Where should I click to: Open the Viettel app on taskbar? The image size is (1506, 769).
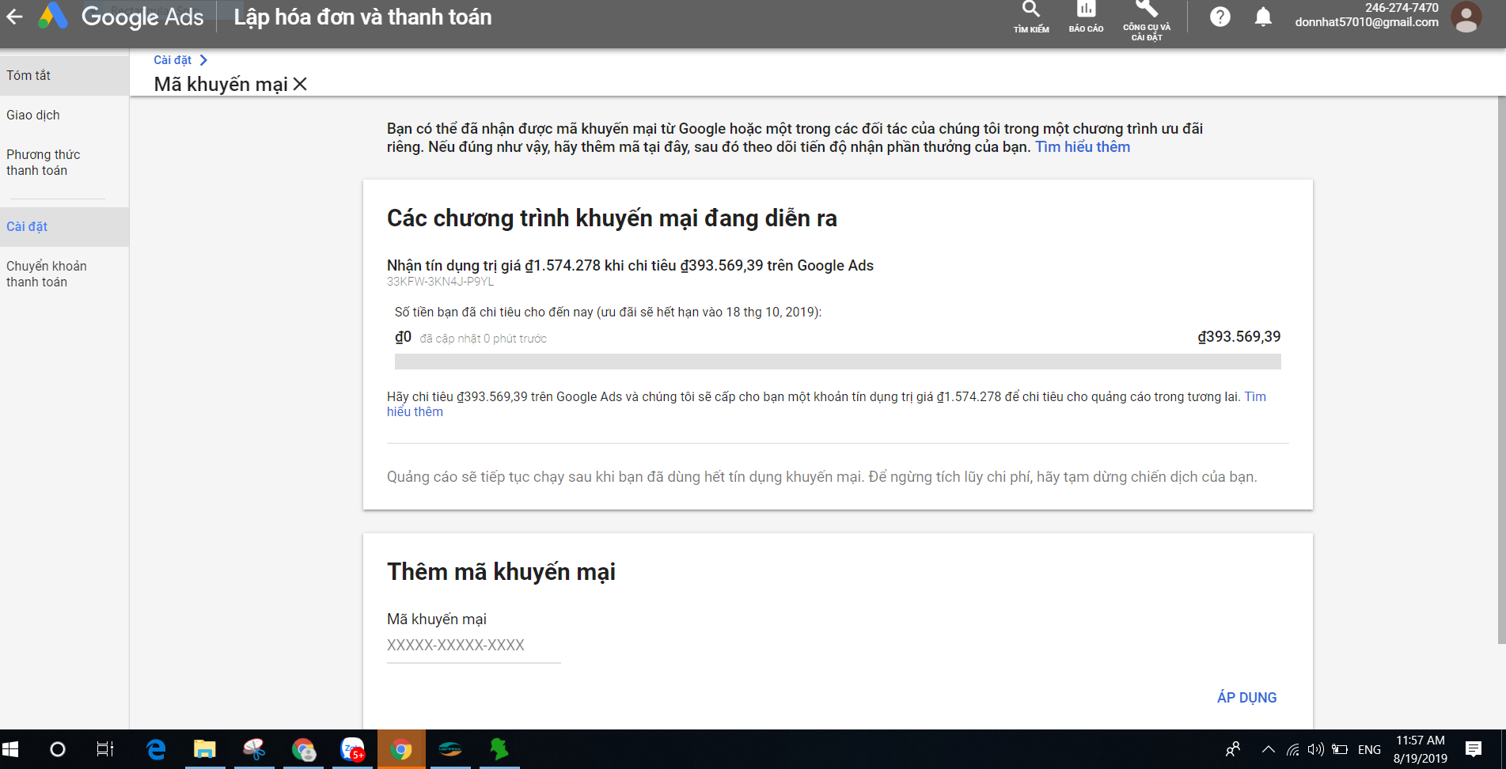point(450,749)
